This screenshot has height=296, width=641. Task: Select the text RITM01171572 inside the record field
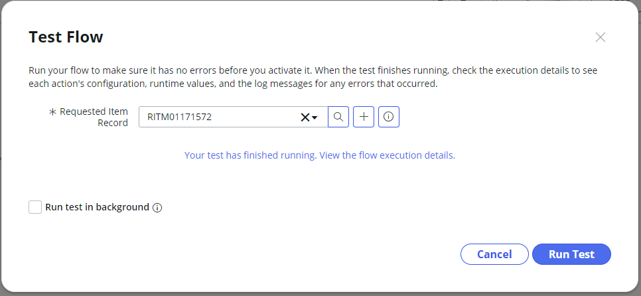coord(179,117)
